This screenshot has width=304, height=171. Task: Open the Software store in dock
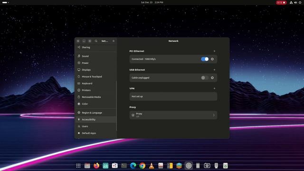coord(115,166)
